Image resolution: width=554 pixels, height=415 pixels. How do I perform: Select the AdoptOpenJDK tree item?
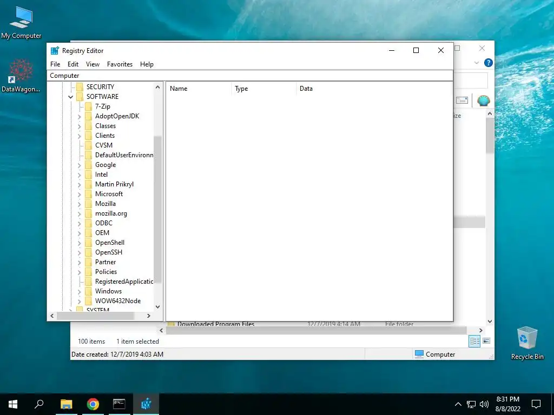pyautogui.click(x=117, y=116)
